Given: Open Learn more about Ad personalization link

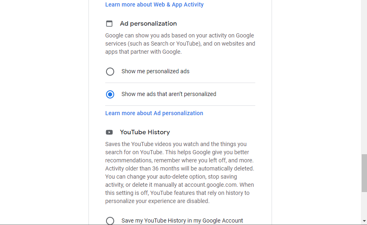Looking at the screenshot, I should 154,113.
